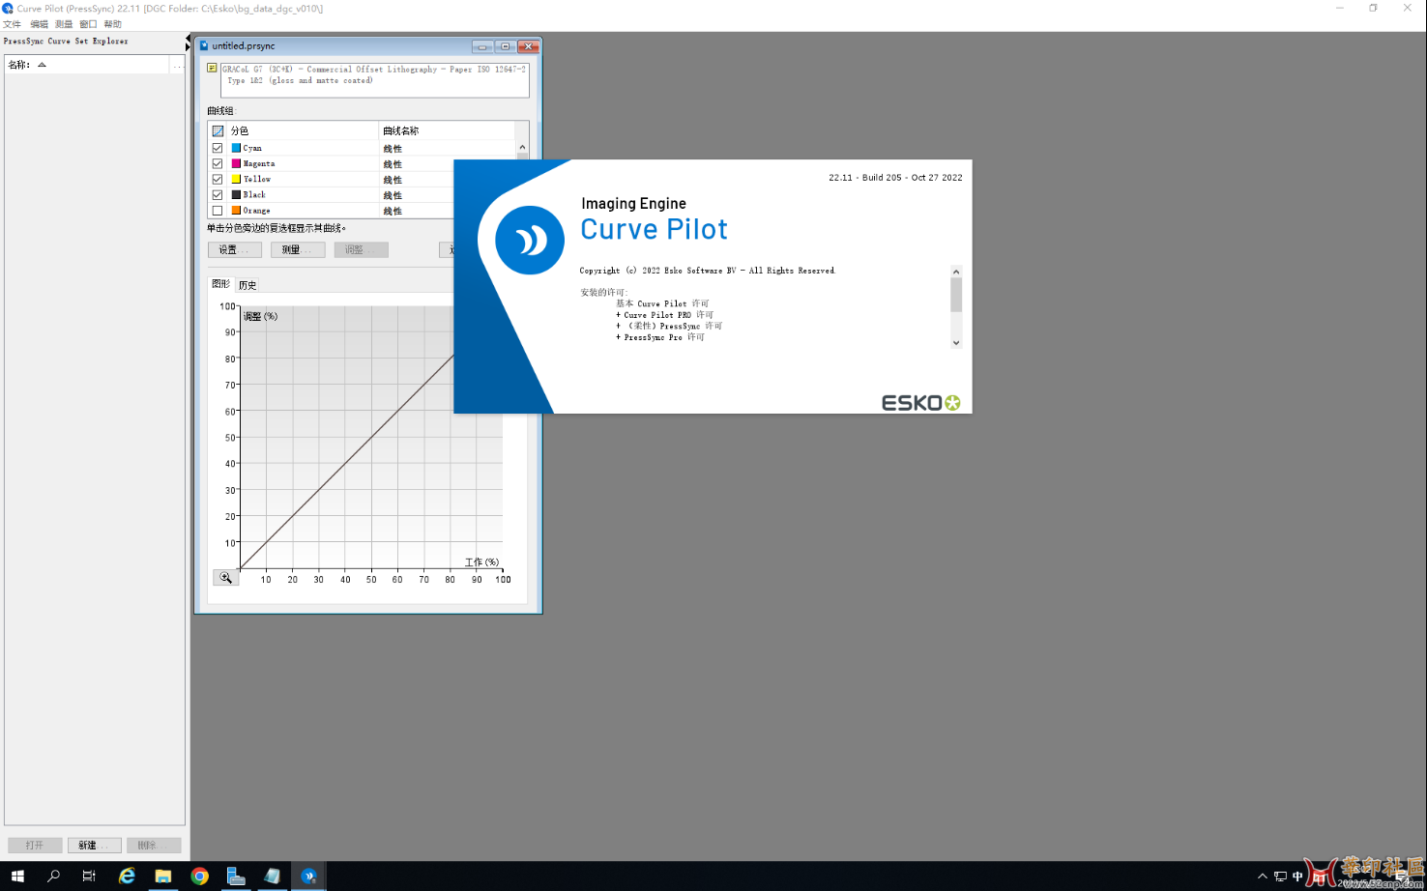
Task: Click the 打开 button in Explorer panel
Action: point(35,845)
